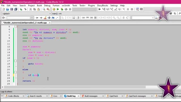Open the Edit menu
This screenshot has height=102, width=181.
8,6
